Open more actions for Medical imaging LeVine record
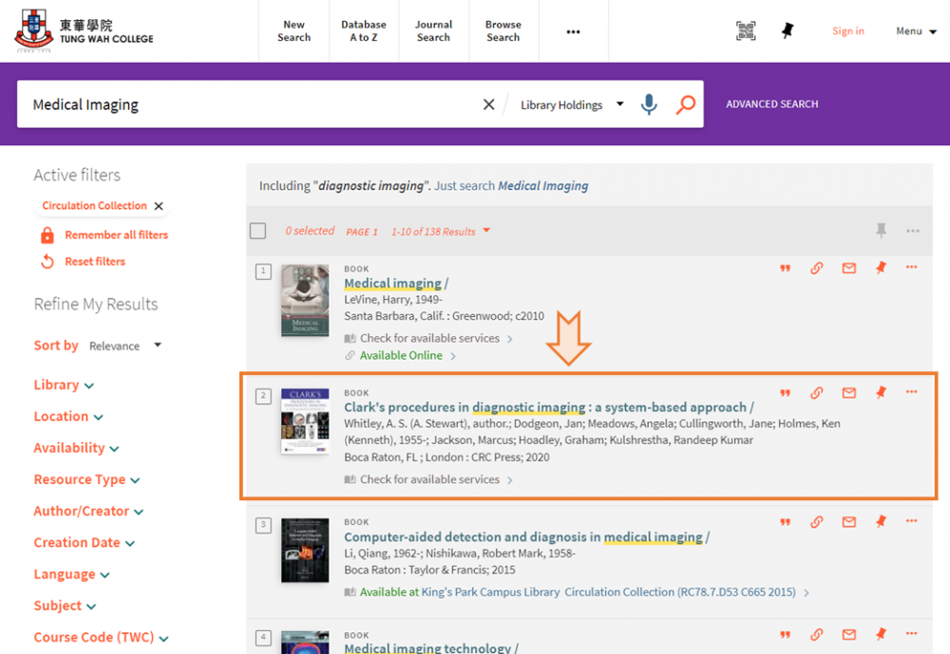The height and width of the screenshot is (654, 950). (x=911, y=267)
